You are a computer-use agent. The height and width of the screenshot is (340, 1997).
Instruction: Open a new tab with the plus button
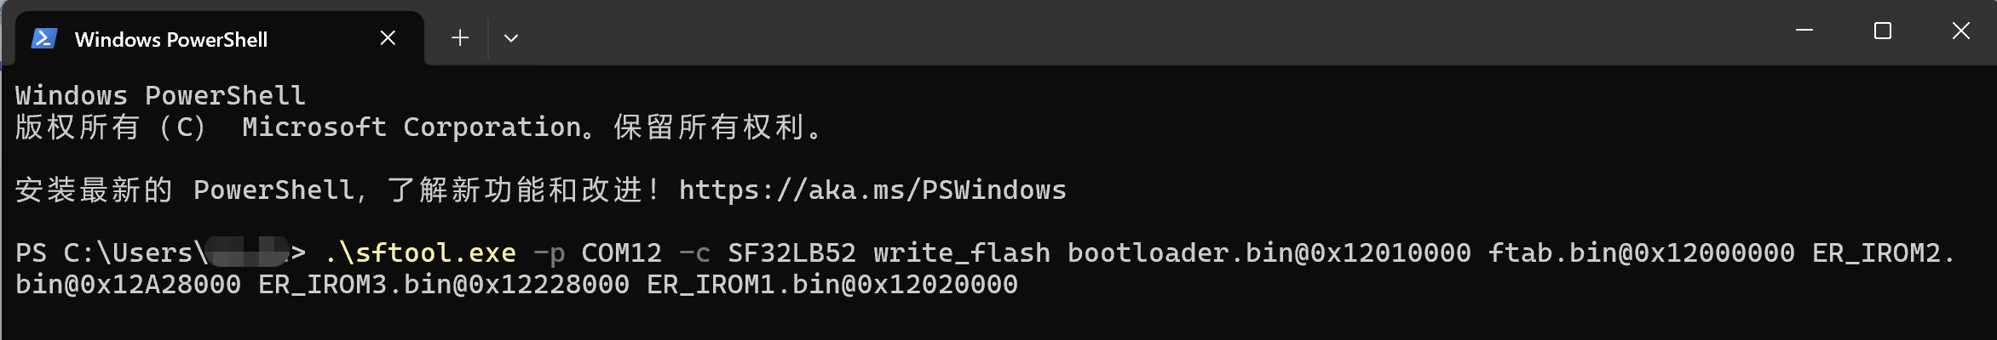coord(460,38)
